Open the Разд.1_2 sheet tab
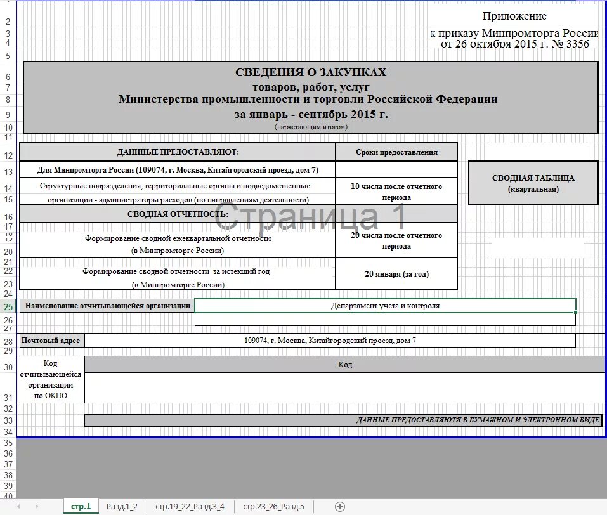 click(x=122, y=507)
